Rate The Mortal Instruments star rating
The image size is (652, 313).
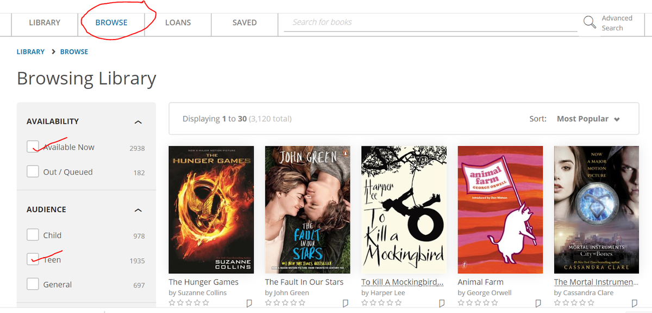tap(574, 303)
